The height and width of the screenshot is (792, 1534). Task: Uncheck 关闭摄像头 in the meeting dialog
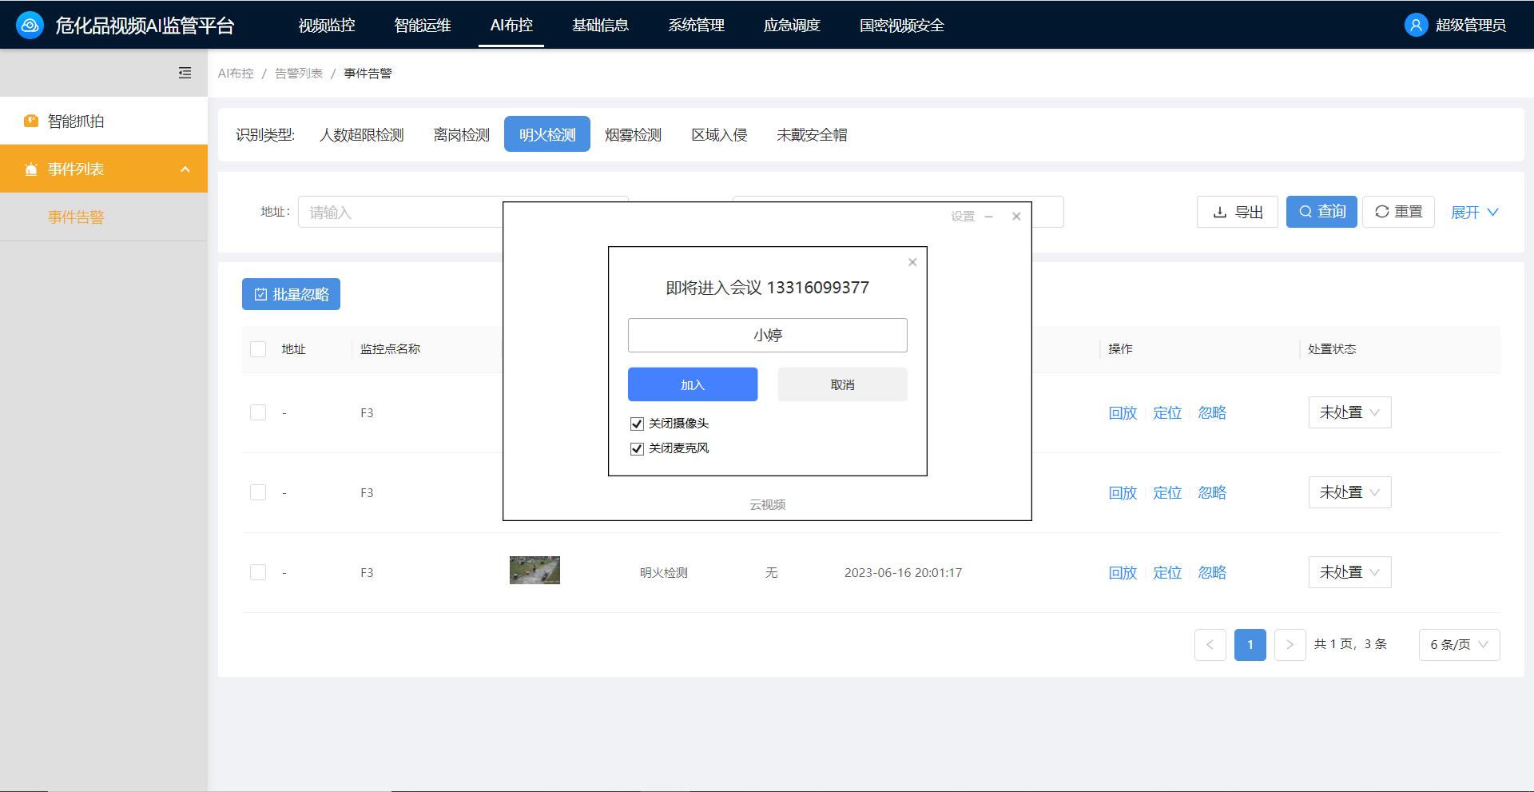[636, 424]
